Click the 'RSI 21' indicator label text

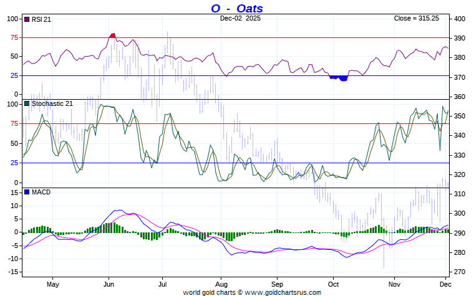42,19
